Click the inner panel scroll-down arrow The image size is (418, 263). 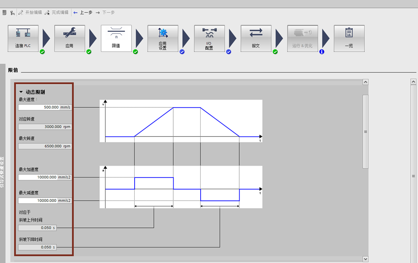tap(365, 259)
